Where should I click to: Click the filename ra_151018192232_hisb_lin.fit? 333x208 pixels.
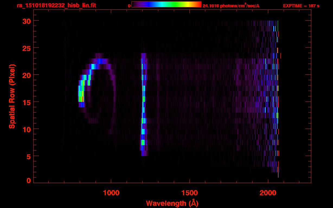click(56, 5)
